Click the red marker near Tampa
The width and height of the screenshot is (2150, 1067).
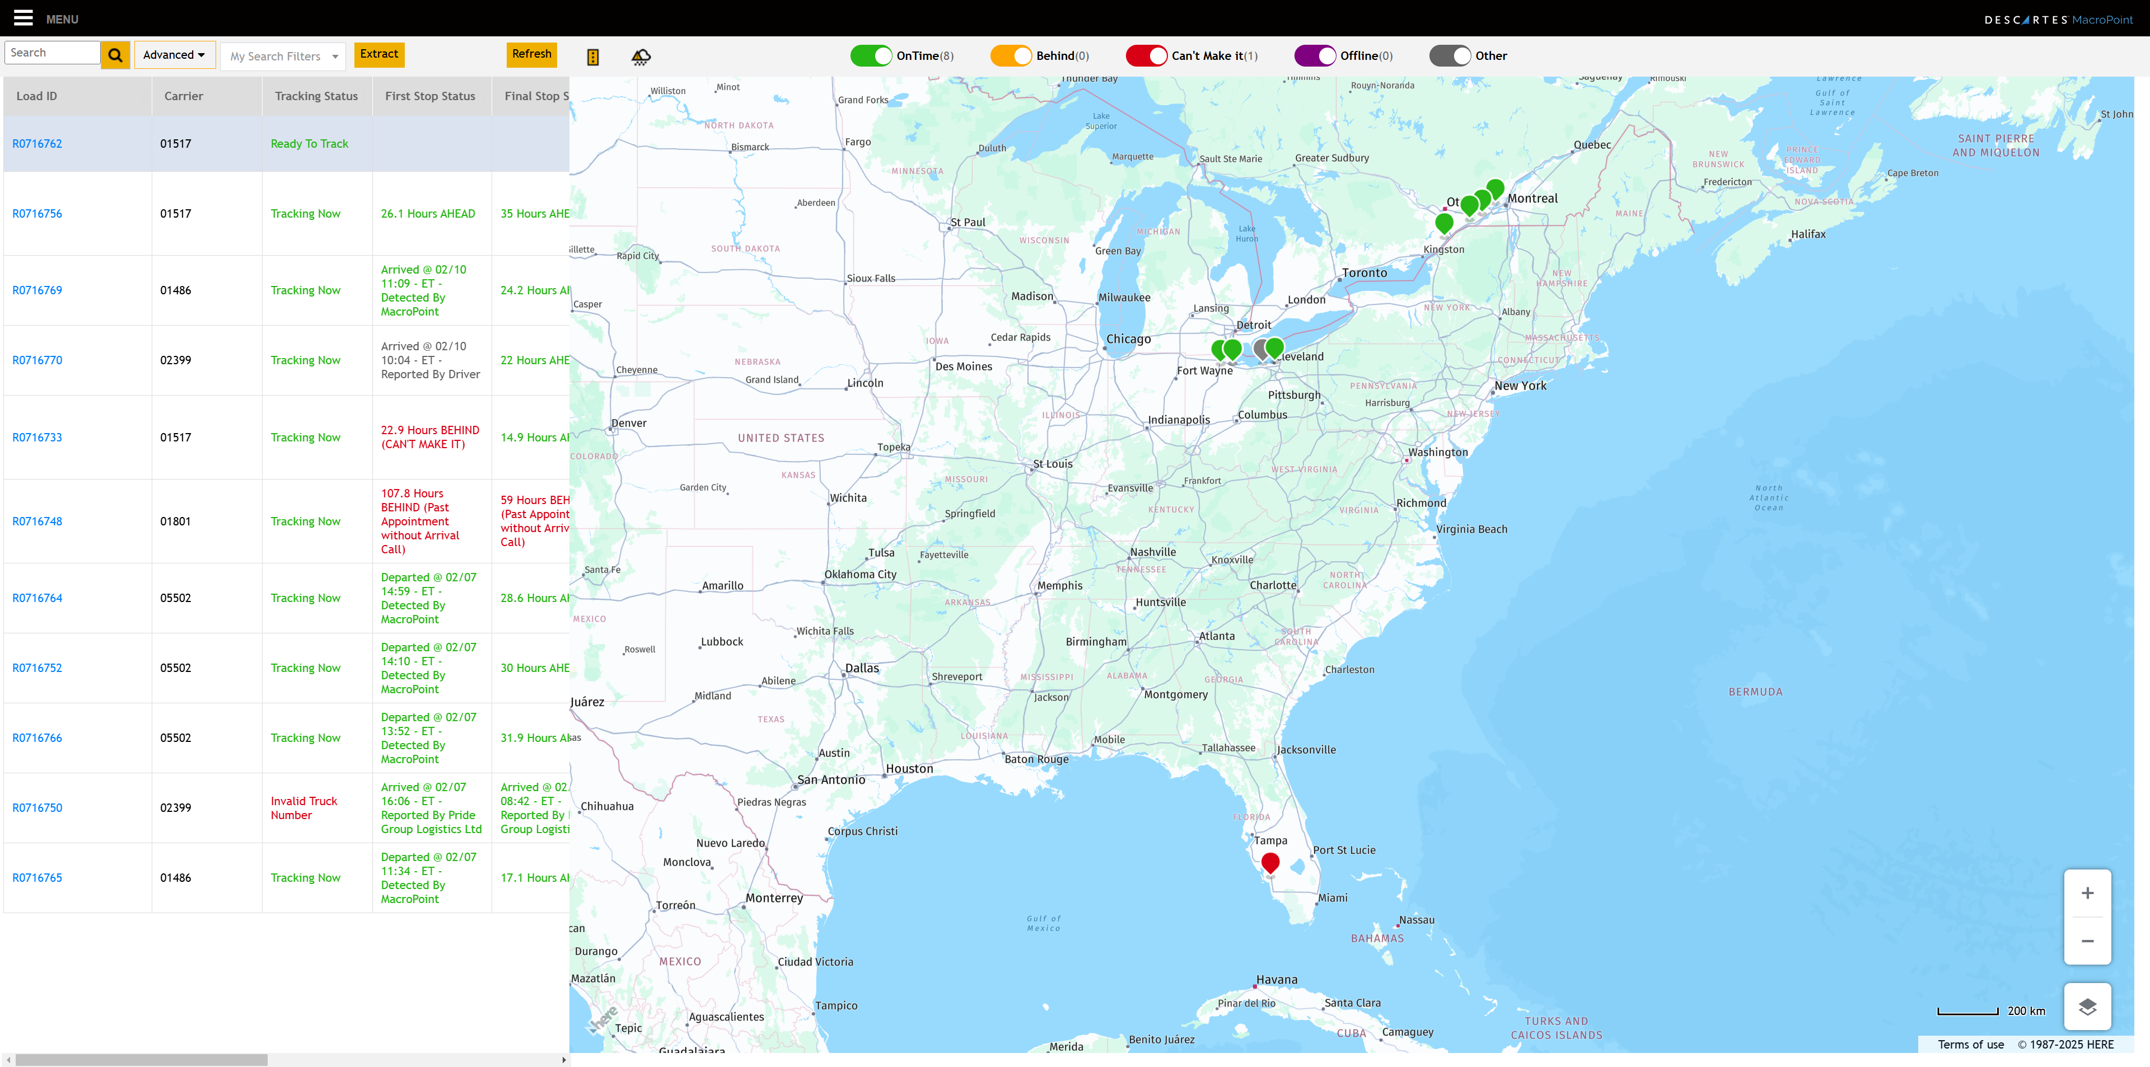[x=1269, y=862]
